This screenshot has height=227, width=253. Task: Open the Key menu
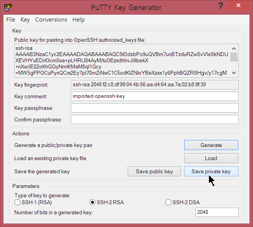pyautogui.click(x=25, y=20)
